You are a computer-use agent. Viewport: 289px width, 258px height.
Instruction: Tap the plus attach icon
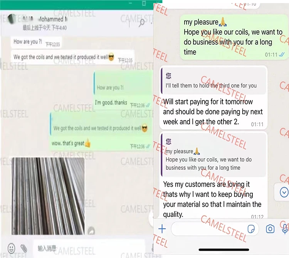coord(162,229)
